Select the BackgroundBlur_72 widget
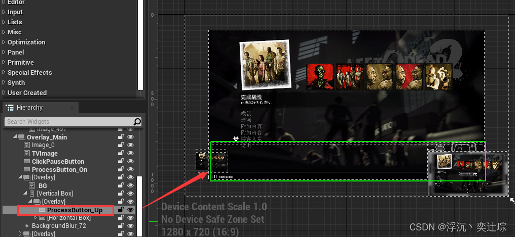515x237 pixels. click(59, 226)
